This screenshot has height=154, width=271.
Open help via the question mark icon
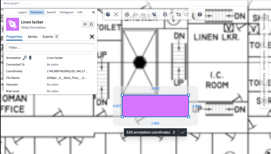pos(200,14)
